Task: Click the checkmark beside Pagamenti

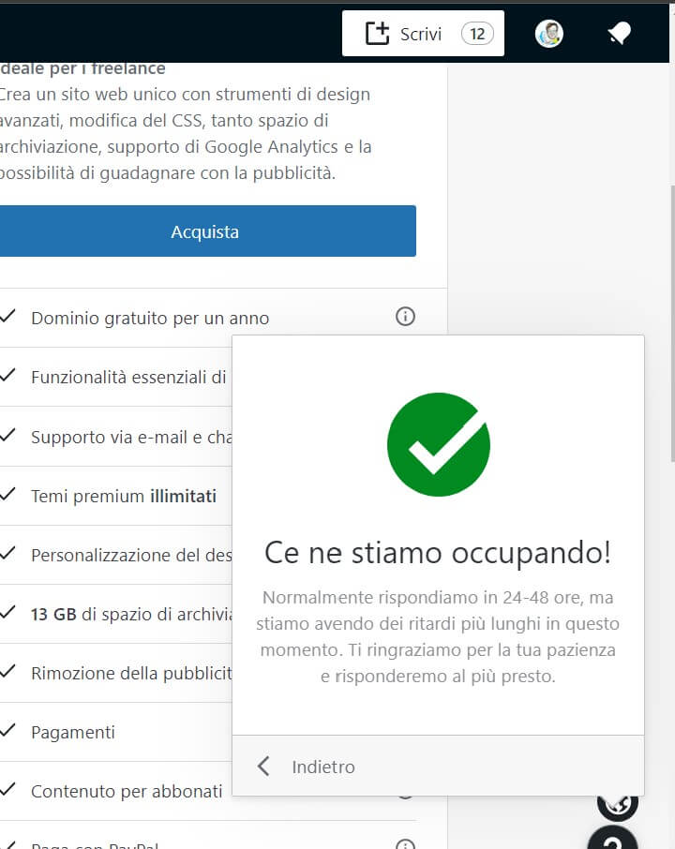Action: click(x=7, y=731)
